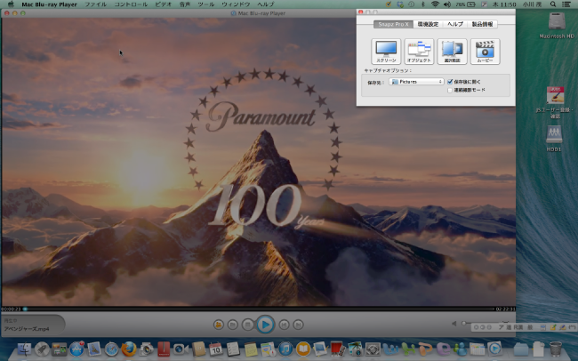Click the menu bar volume icon
578x361 pixels.
point(447,4)
